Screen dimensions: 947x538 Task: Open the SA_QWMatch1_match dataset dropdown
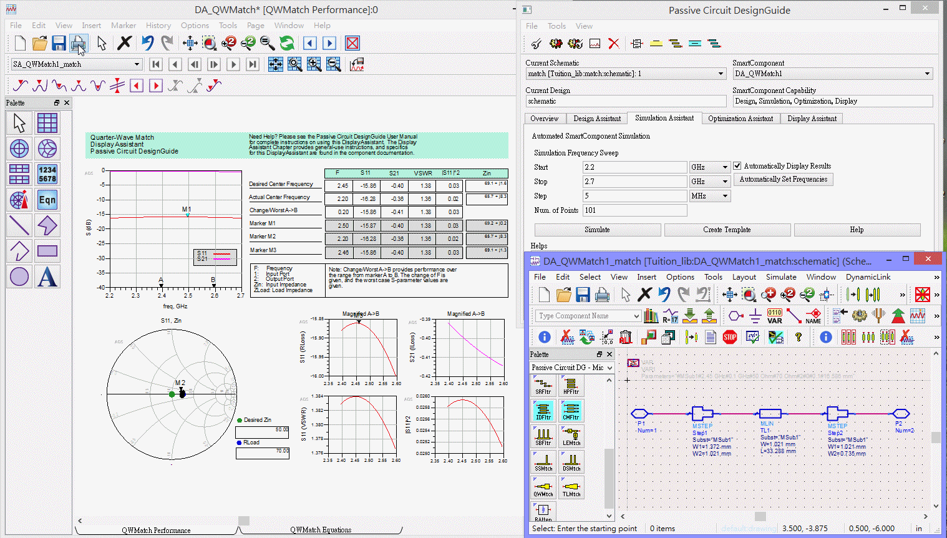[x=137, y=64]
